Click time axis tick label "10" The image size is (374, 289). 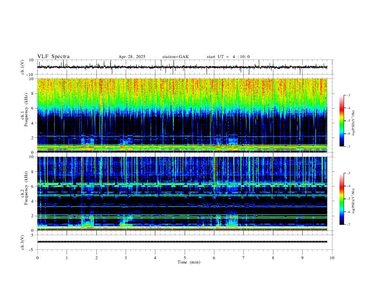point(332,258)
